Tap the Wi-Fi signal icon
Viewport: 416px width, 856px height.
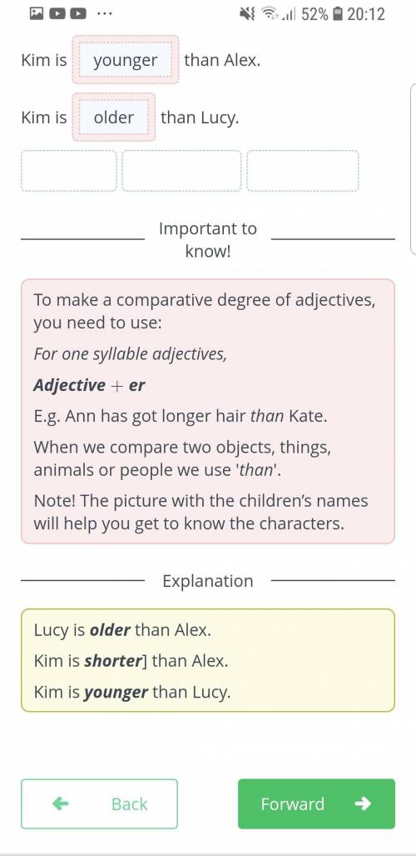270,13
